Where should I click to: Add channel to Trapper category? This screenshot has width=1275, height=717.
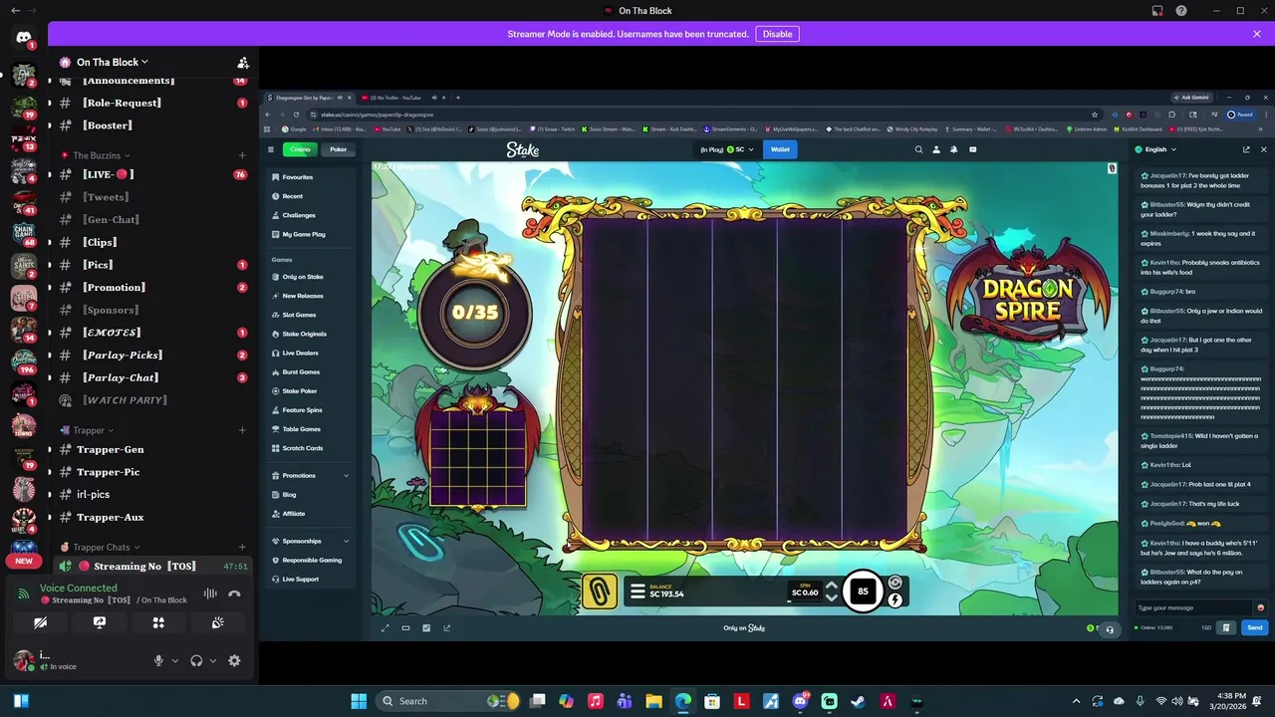pos(242,430)
